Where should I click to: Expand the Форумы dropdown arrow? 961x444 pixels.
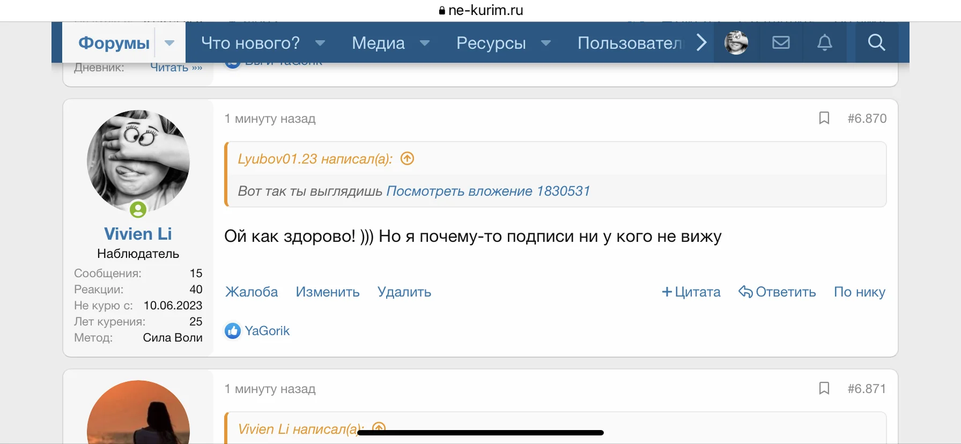[169, 43]
